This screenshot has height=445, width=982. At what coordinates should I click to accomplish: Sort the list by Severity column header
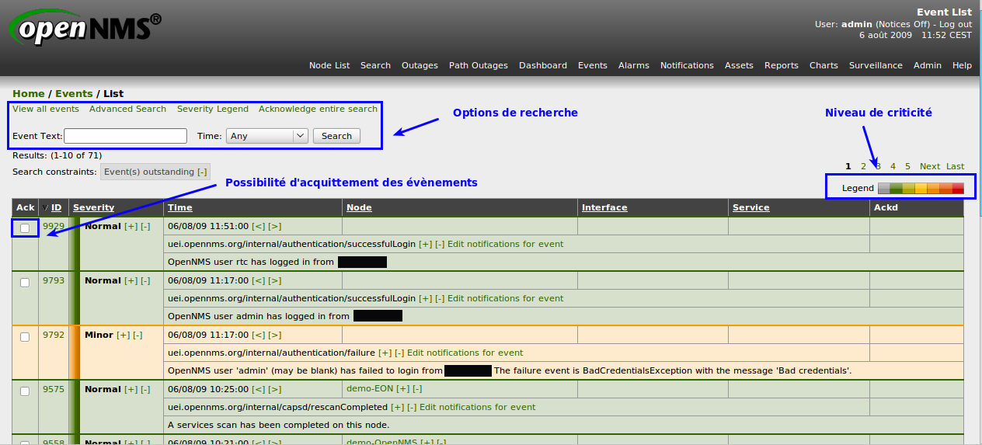pos(93,207)
